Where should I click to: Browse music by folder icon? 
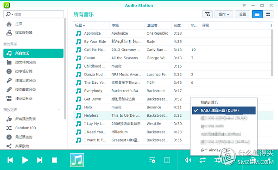pyautogui.click(x=9, y=63)
